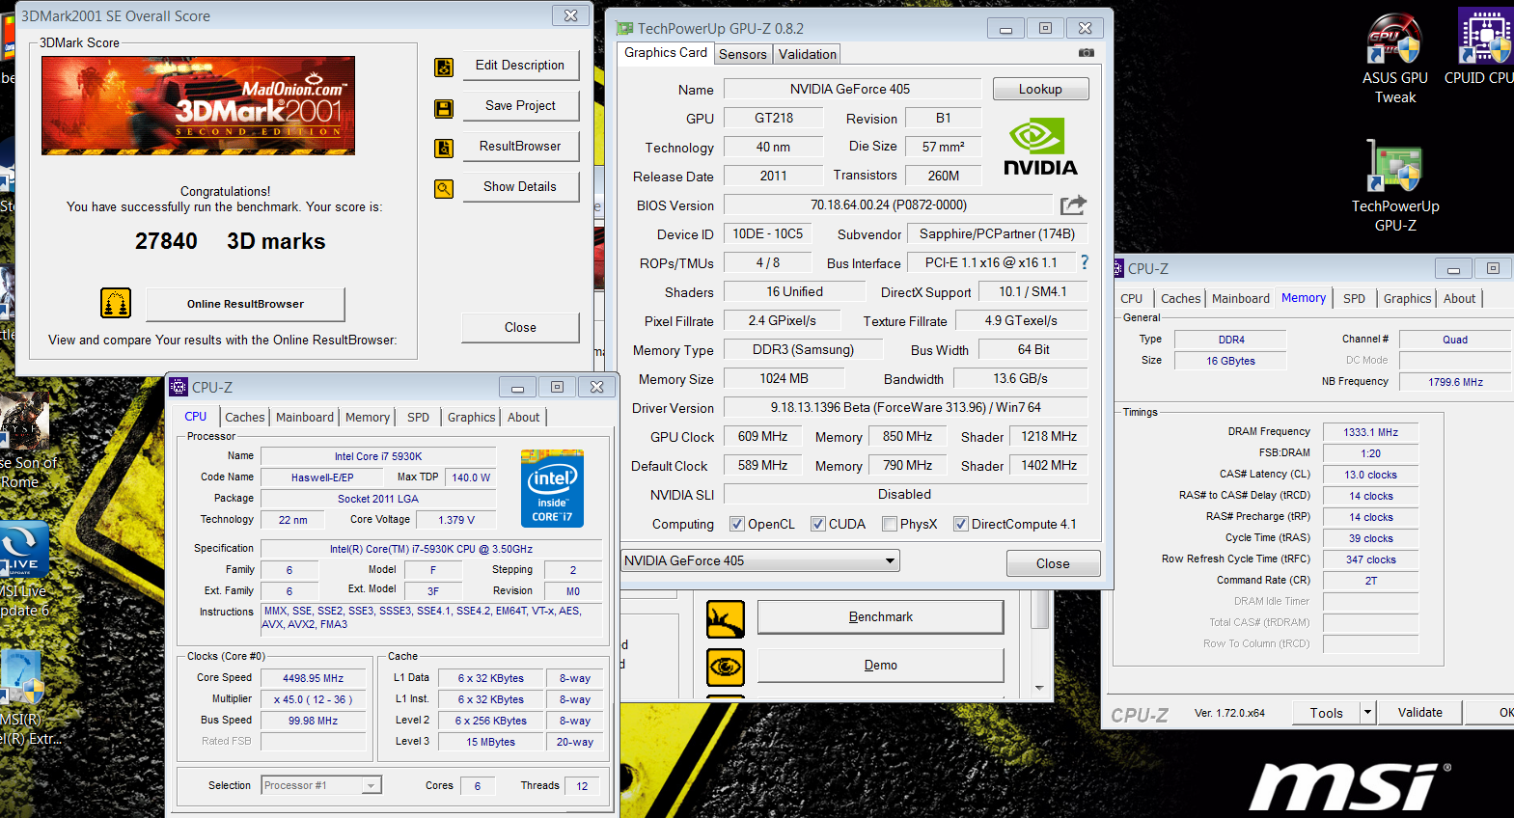Click the GPU Clock 609 MHz field

762,436
